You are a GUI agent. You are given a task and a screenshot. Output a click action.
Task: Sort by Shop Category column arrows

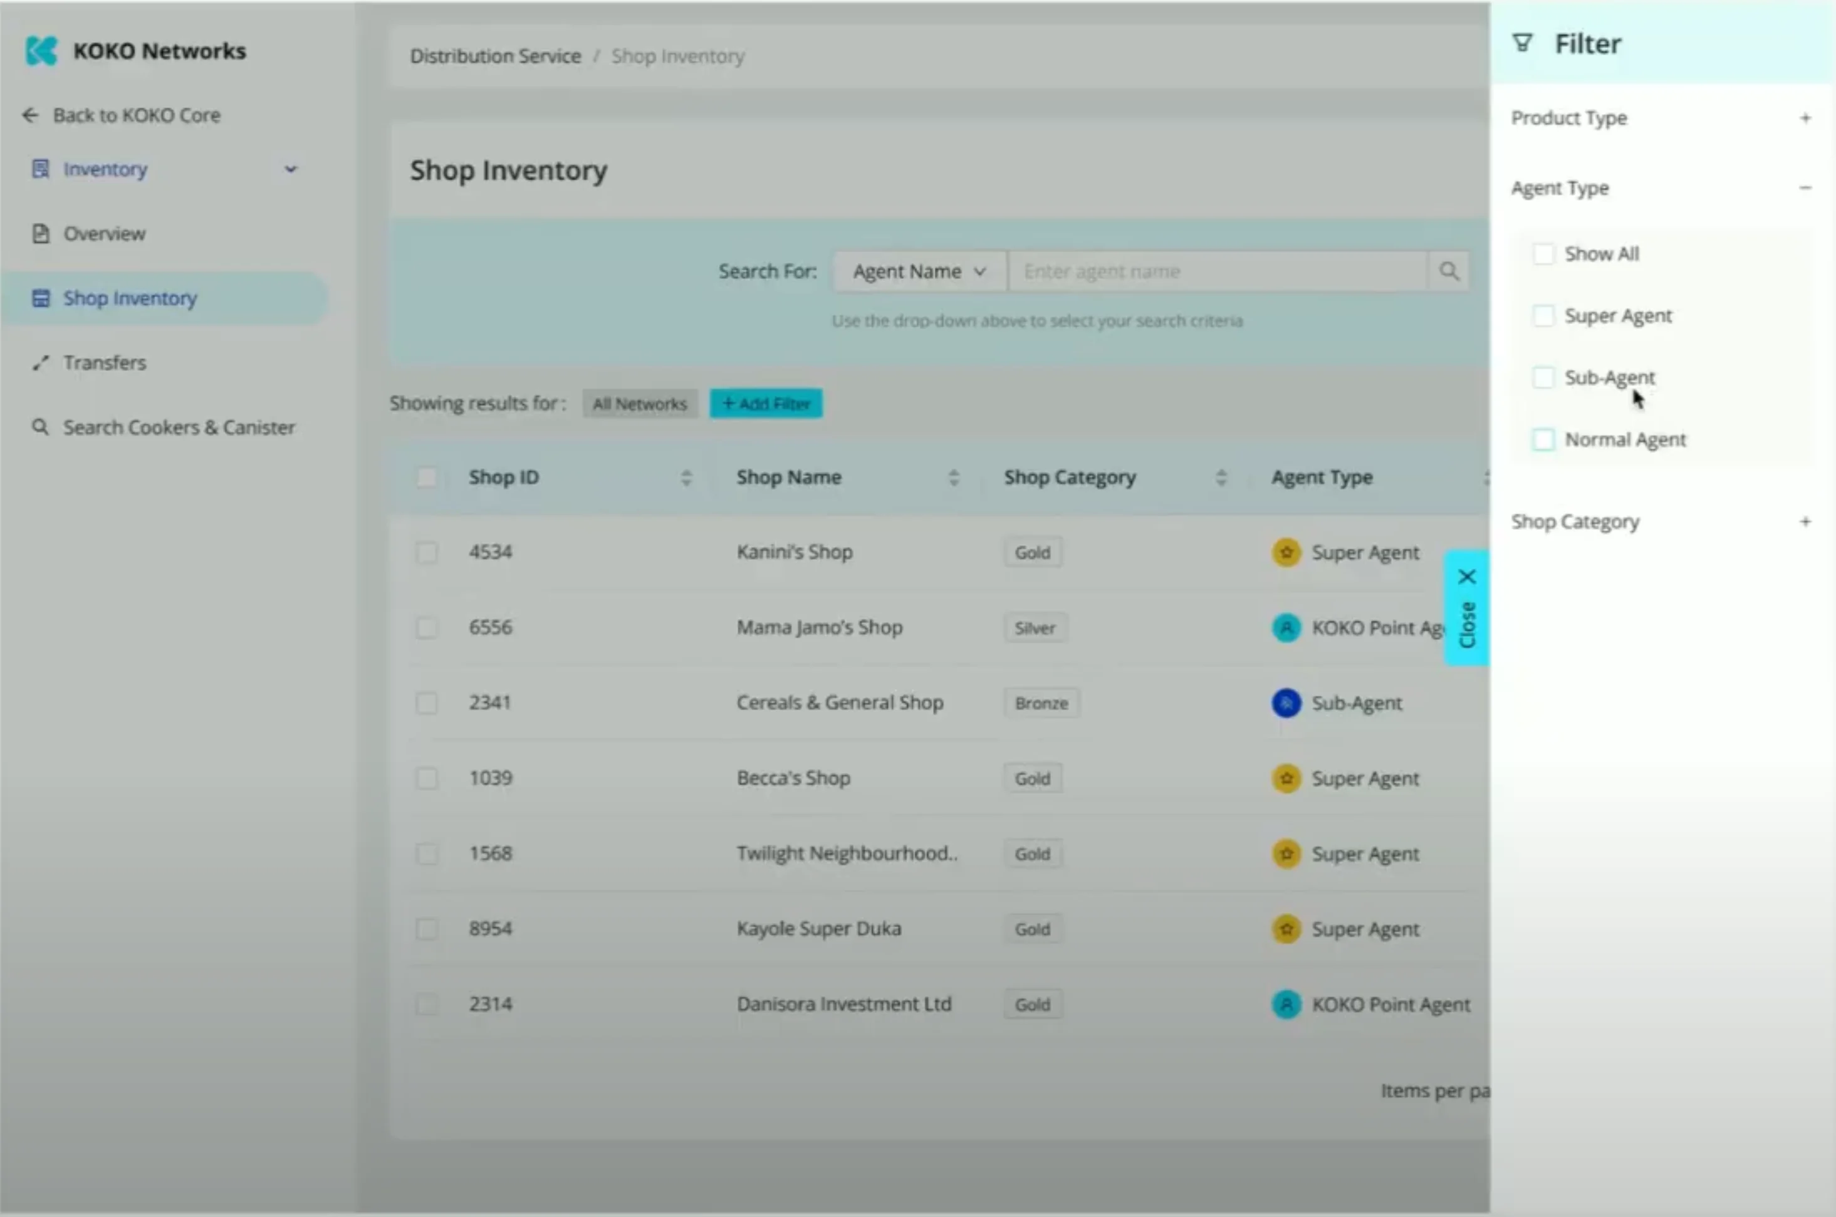tap(1221, 478)
